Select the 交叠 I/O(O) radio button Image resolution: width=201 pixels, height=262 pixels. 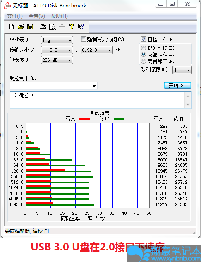(144, 54)
